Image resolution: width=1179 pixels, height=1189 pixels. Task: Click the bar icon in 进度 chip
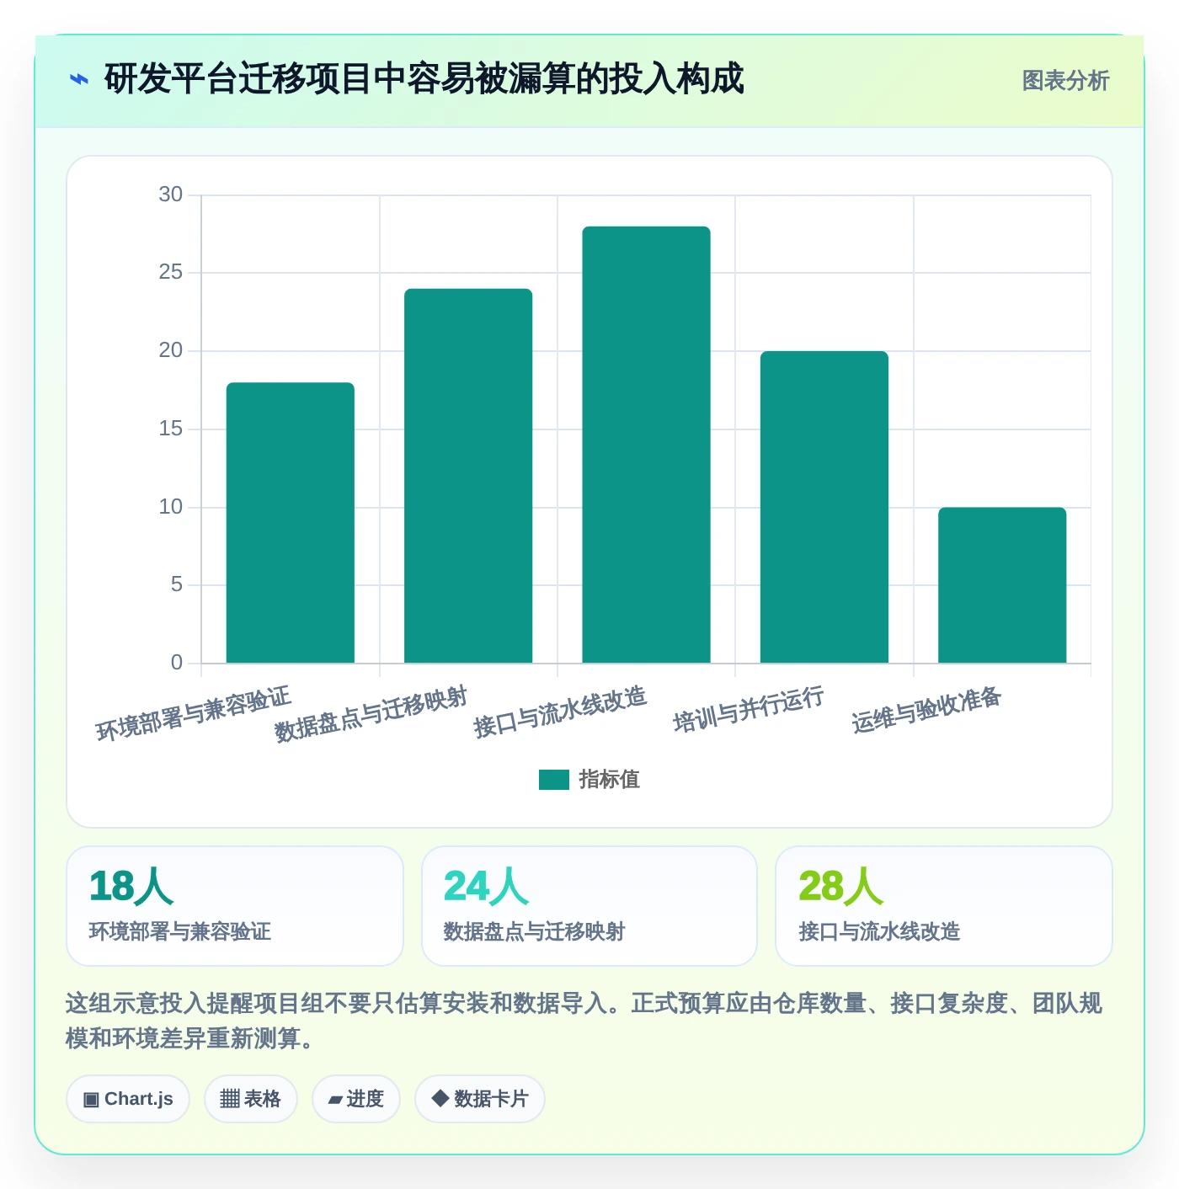click(335, 1100)
